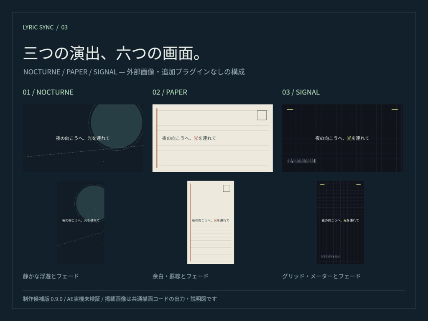Click the subtitle starting "NOCTURNE / PAPER / SIGNAL"
This screenshot has height=321, width=428.
click(134, 72)
